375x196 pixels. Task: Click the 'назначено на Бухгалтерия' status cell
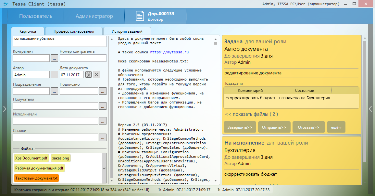point(305,98)
